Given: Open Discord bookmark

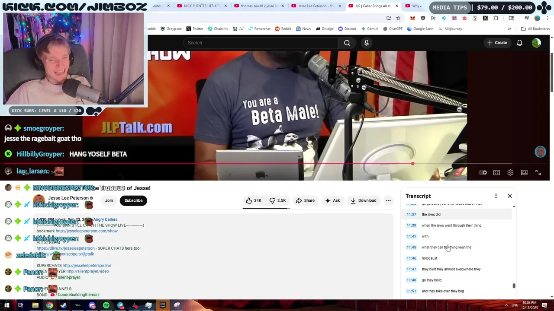Looking at the screenshot, I should pos(347,29).
